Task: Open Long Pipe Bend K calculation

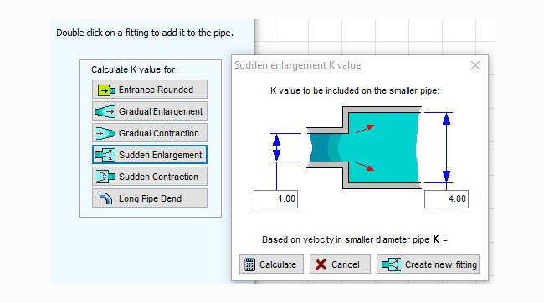Action: 150,198
